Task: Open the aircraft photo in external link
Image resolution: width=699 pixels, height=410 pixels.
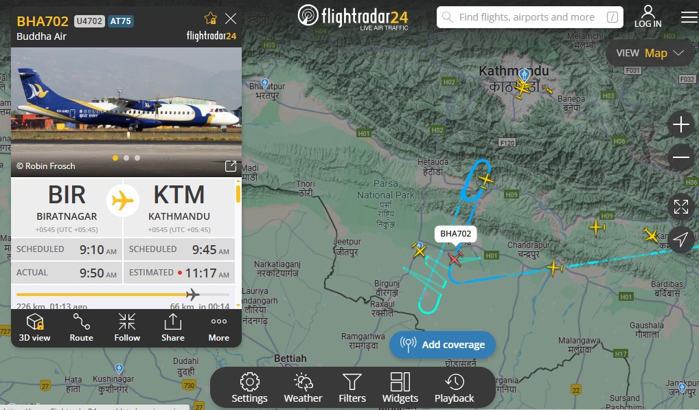Action: (231, 166)
